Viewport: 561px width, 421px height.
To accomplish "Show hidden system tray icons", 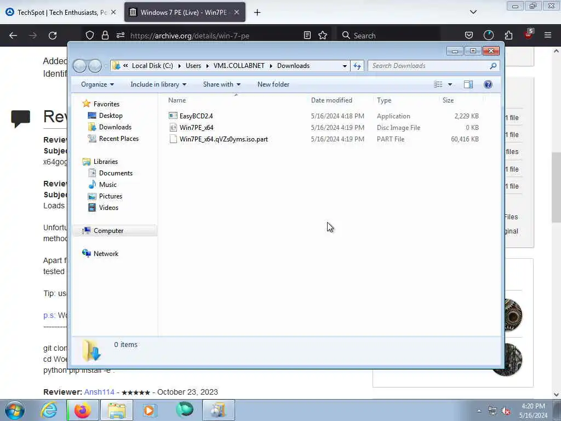I will [479, 411].
